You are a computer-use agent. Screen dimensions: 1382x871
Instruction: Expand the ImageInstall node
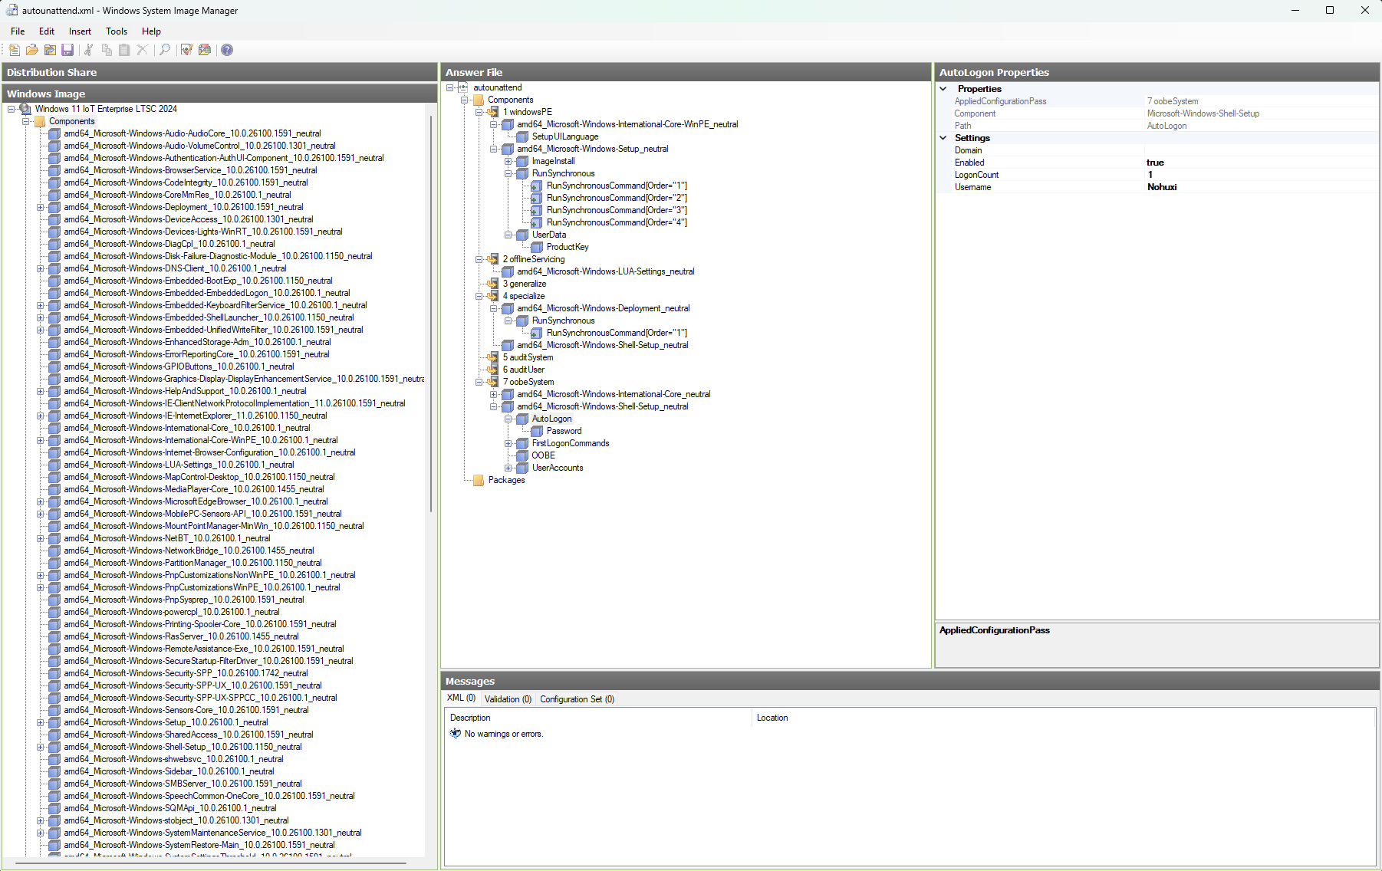[x=508, y=161]
